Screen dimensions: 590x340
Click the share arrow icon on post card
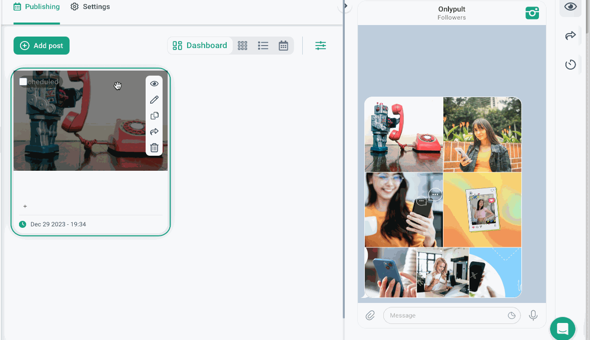(154, 132)
